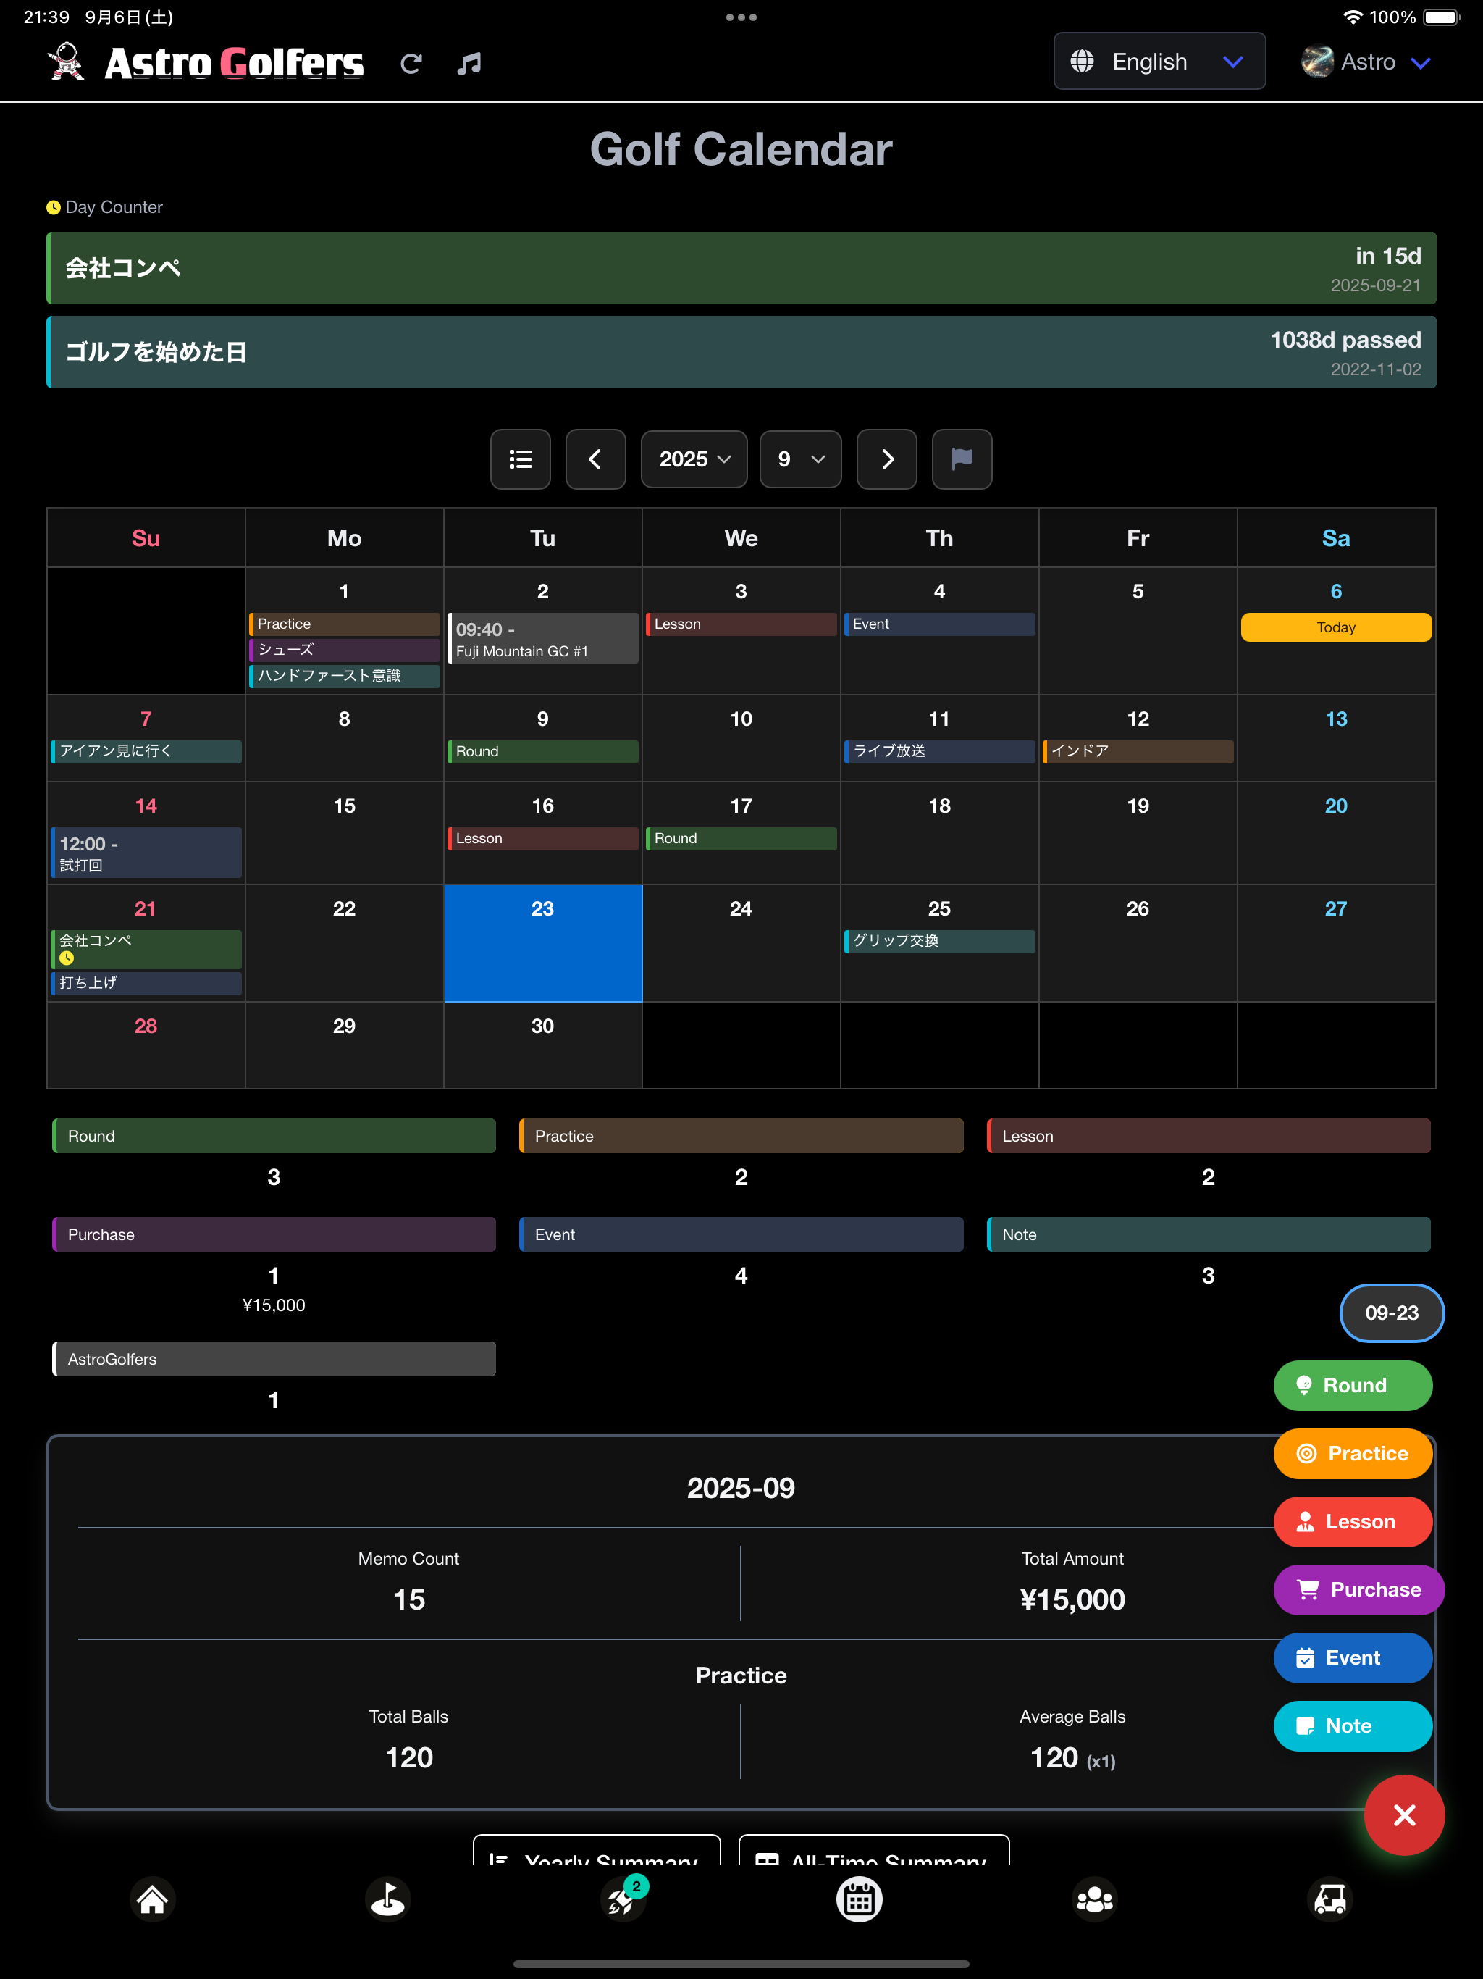Click the flag icon button
This screenshot has width=1483, height=1979.
coord(962,459)
